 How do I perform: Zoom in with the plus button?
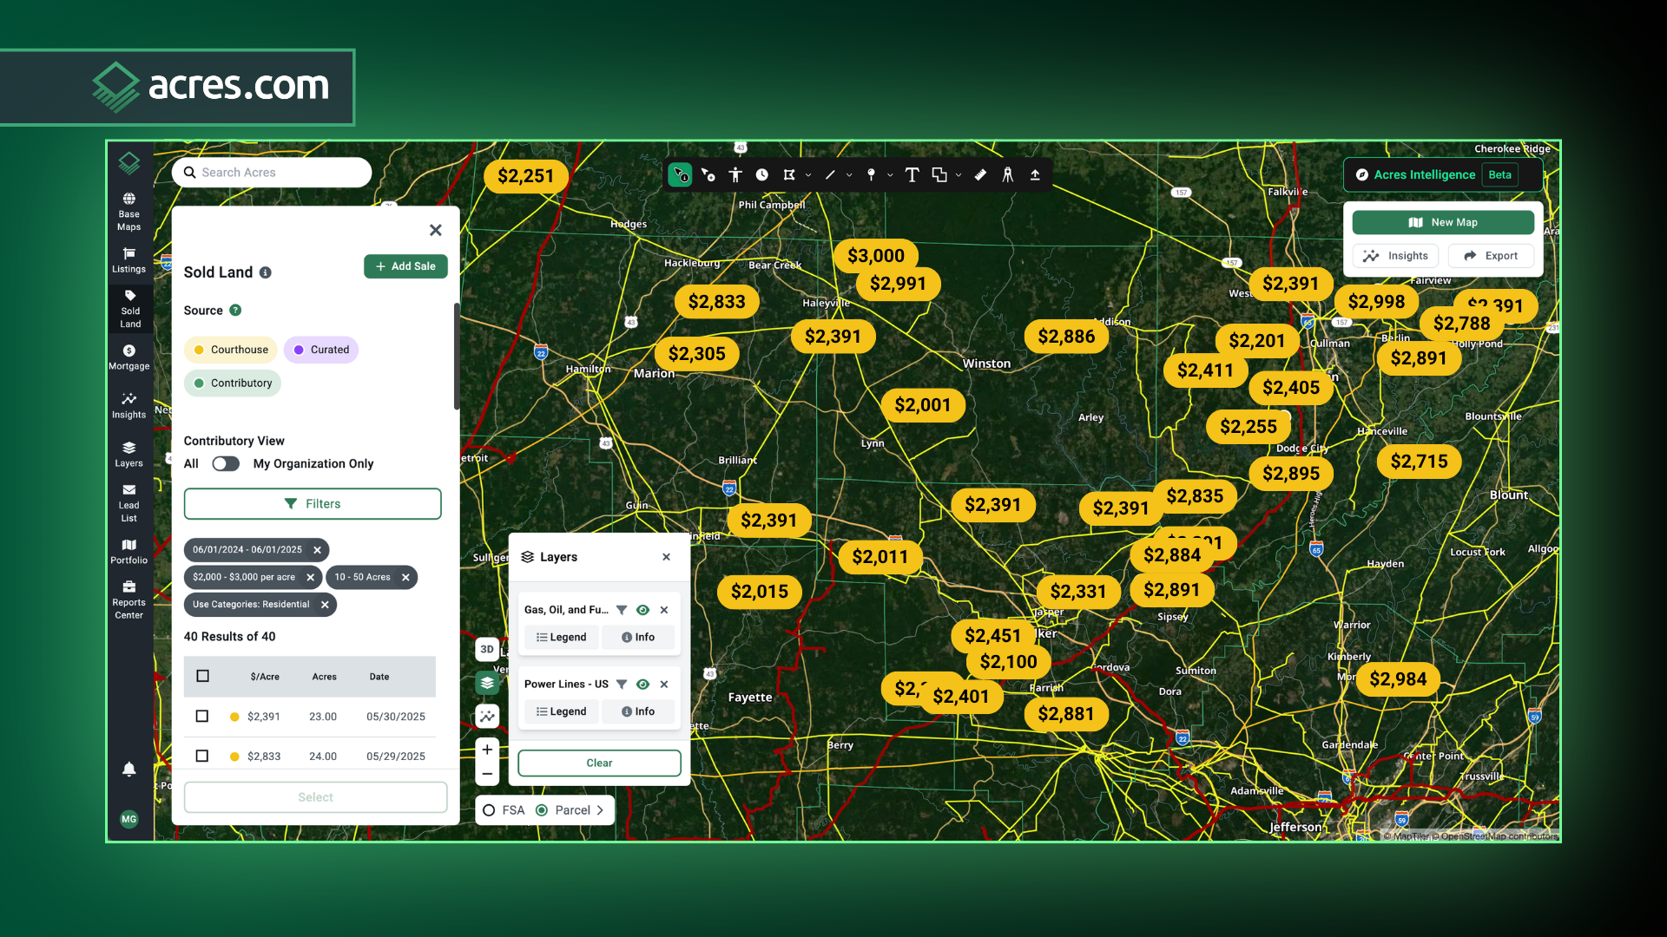487,750
